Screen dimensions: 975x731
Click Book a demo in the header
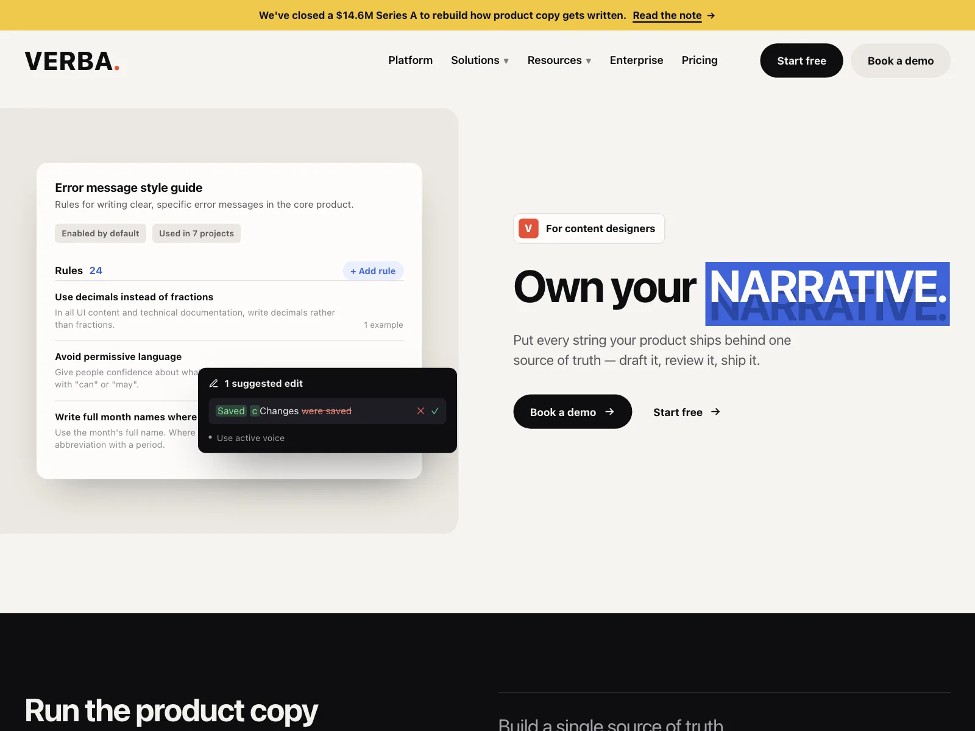tap(901, 60)
